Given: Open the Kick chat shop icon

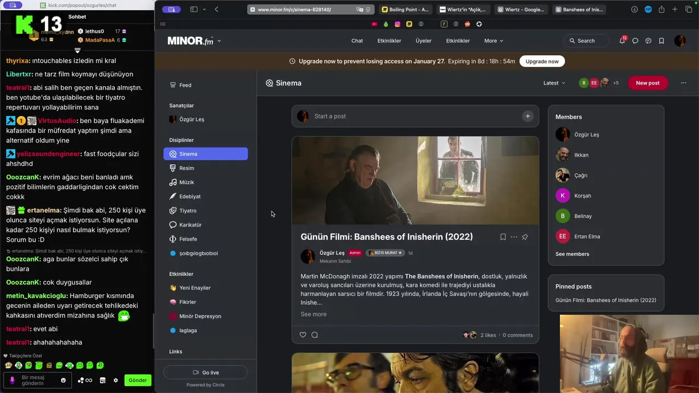Looking at the screenshot, I should tap(102, 380).
